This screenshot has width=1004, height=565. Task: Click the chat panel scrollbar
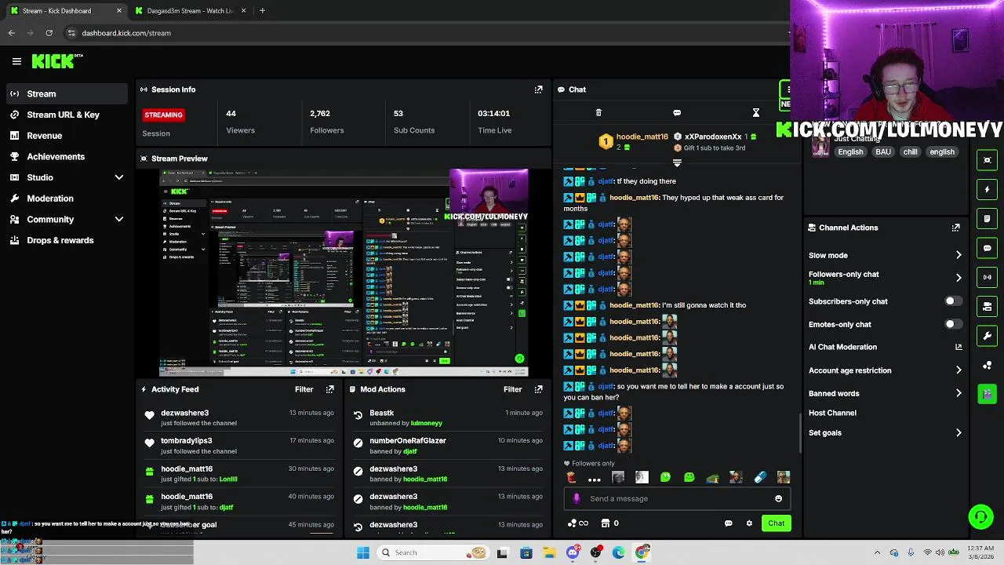pos(800,432)
